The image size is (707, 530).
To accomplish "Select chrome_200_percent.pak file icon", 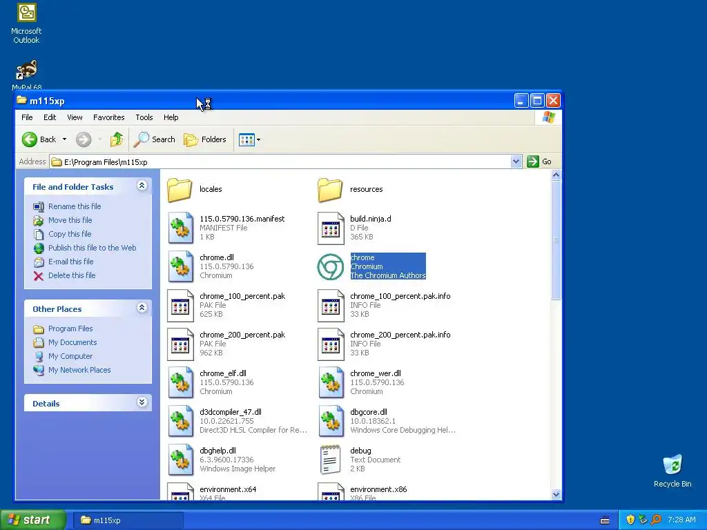I will (180, 344).
